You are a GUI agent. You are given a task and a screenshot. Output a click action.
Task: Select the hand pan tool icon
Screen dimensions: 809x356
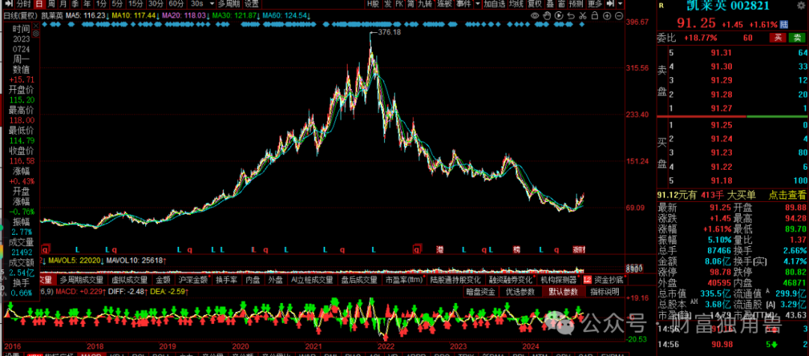tap(546, 16)
